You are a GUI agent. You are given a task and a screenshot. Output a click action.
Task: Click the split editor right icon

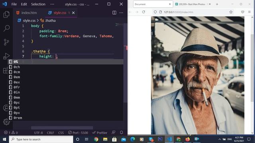tap(114, 13)
